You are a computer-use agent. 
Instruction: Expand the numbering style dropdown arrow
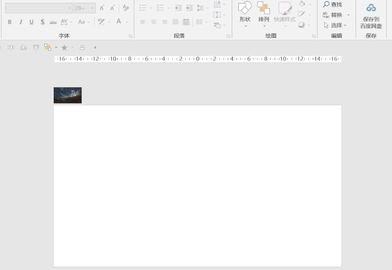[x=169, y=8]
